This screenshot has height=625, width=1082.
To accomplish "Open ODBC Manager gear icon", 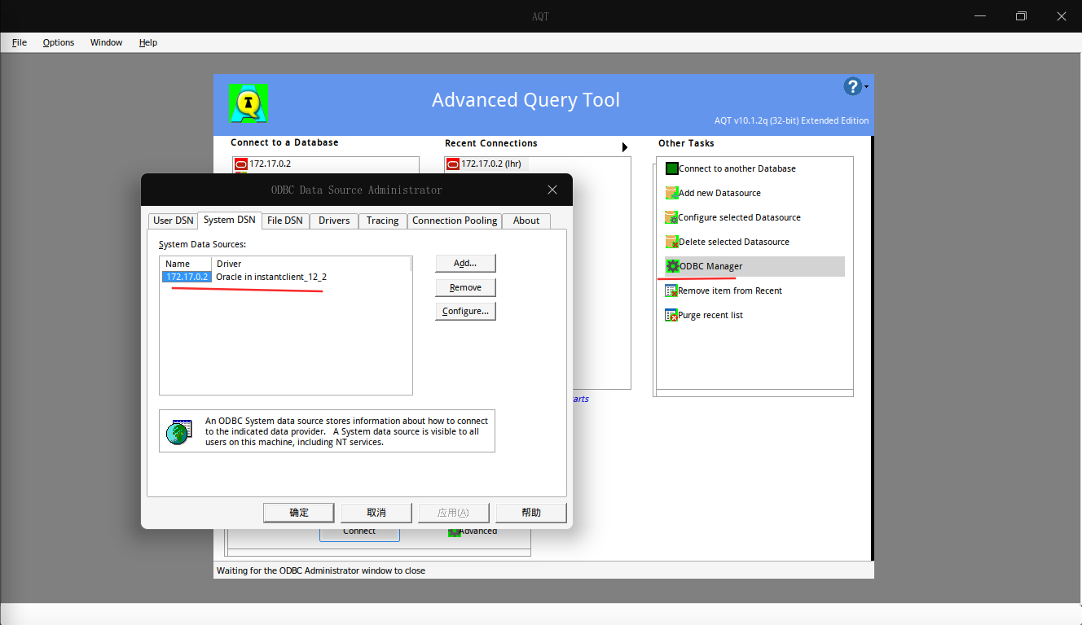I will 672,266.
